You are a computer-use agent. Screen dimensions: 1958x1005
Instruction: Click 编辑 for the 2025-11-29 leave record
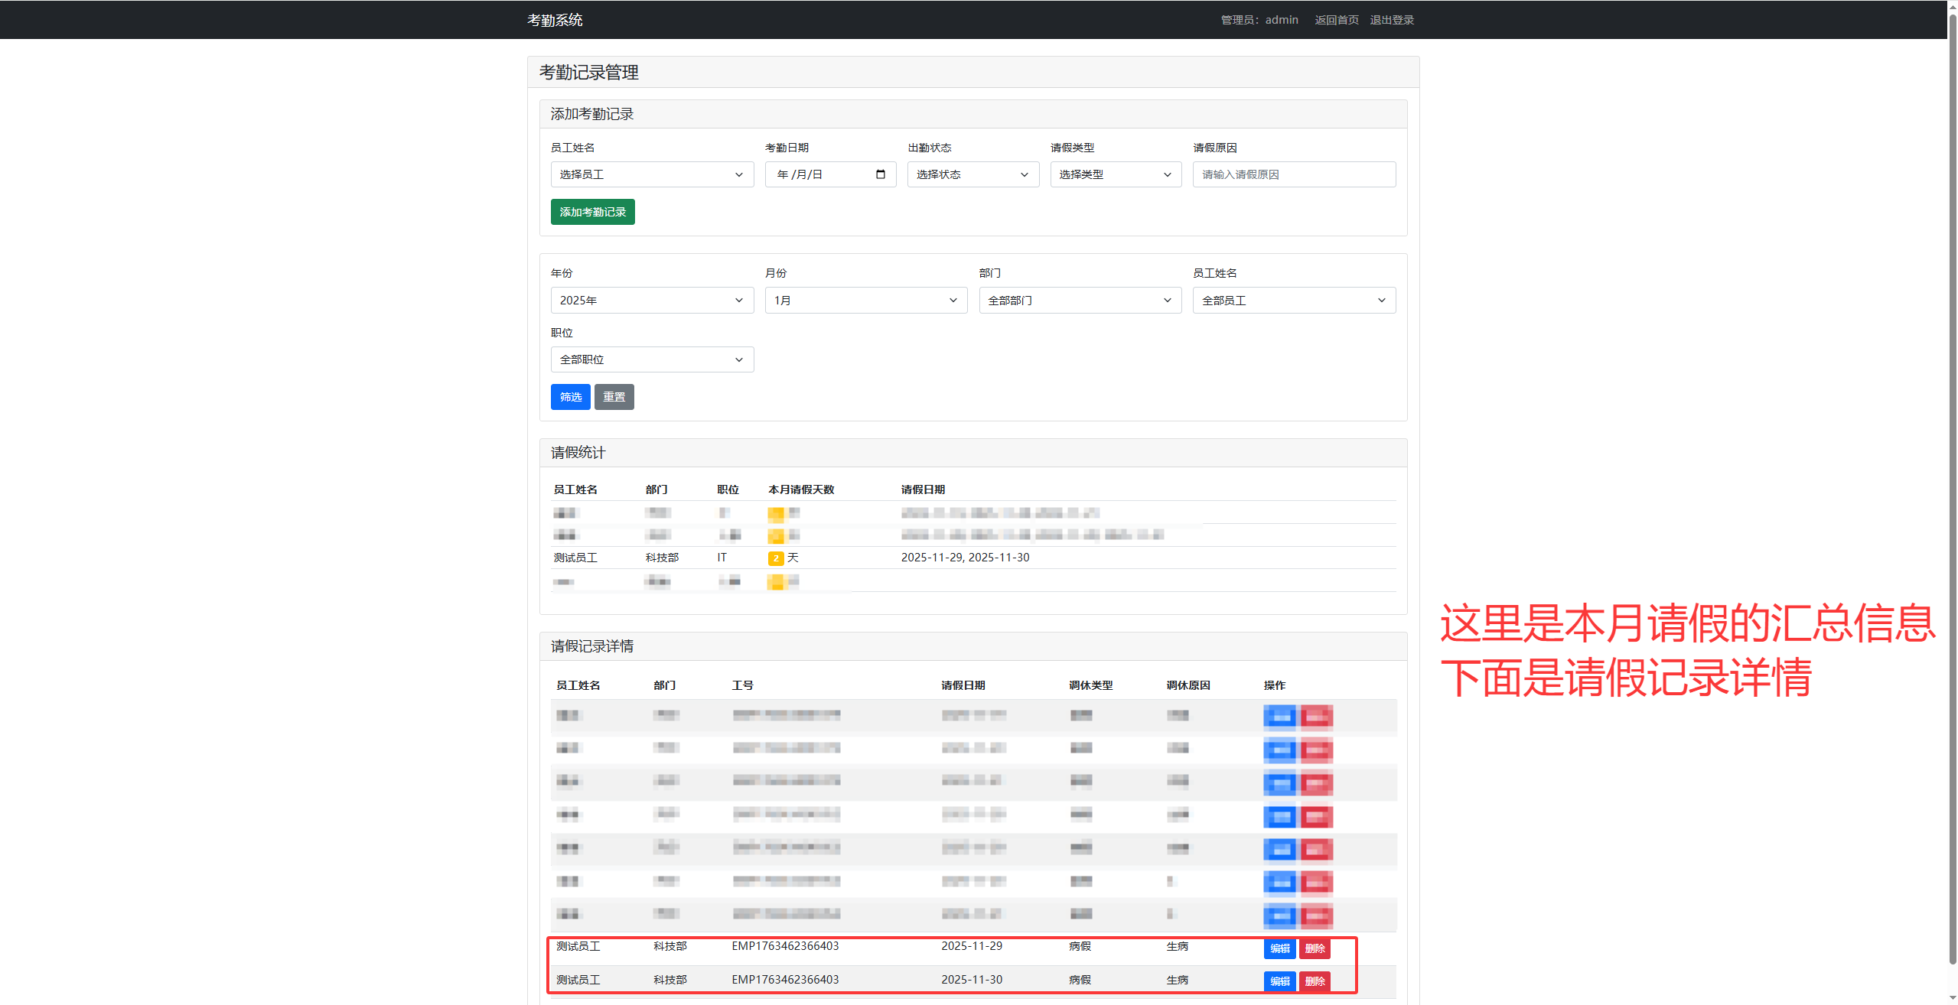[1279, 948]
